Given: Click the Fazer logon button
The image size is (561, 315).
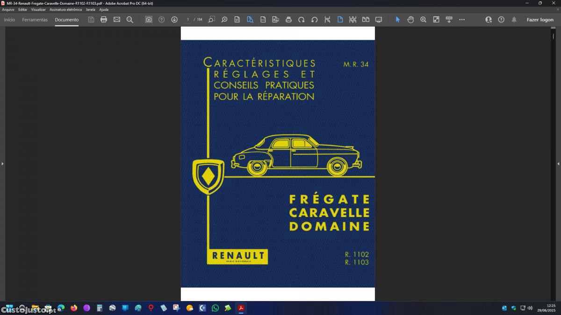Looking at the screenshot, I should click(540, 20).
